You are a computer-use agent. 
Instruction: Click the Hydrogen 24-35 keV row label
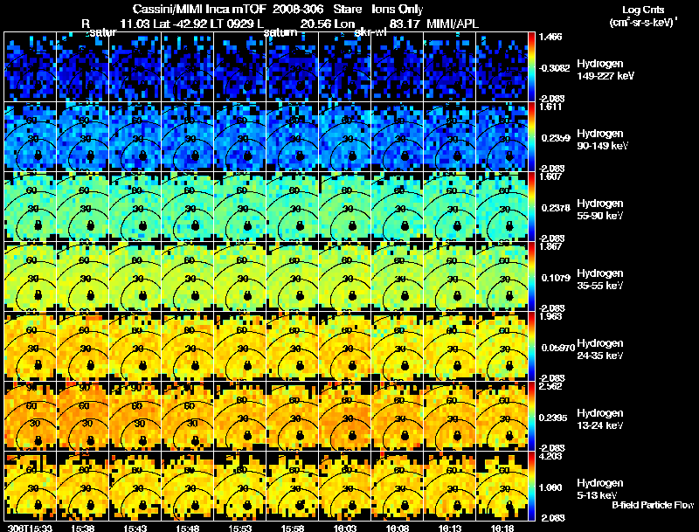point(600,349)
